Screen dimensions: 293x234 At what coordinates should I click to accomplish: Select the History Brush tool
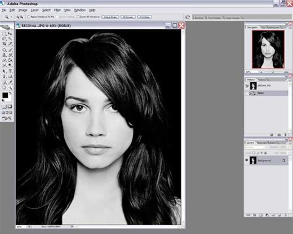point(10,55)
